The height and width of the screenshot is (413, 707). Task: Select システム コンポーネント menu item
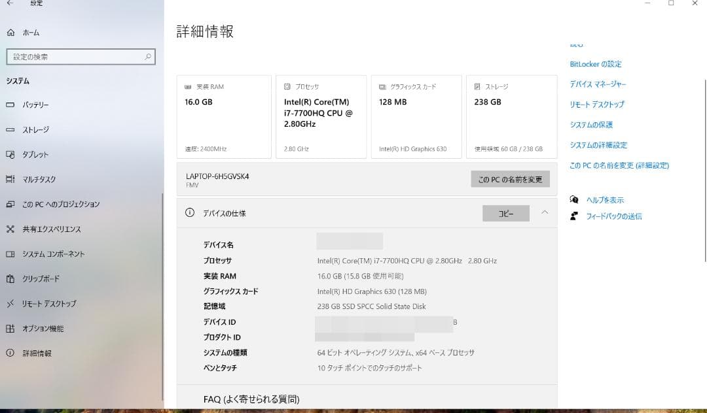pyautogui.click(x=54, y=254)
